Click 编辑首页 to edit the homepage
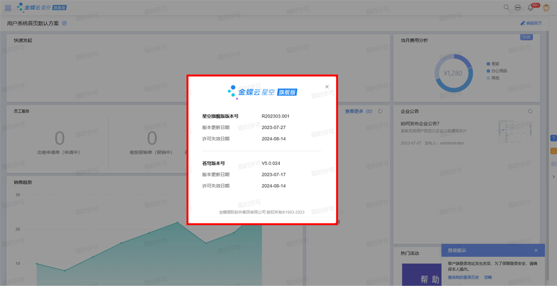This screenshot has height=286, width=557. 531,23
